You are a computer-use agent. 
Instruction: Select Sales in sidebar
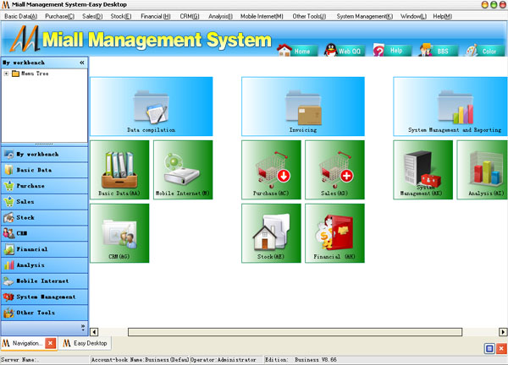point(44,202)
